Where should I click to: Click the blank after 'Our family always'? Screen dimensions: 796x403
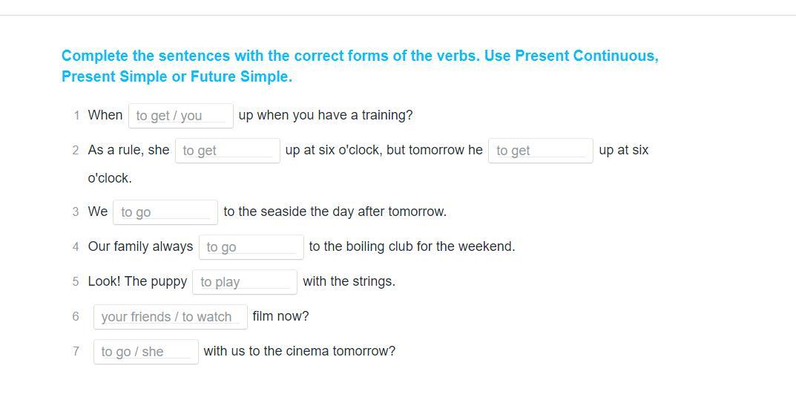pyautogui.click(x=251, y=247)
